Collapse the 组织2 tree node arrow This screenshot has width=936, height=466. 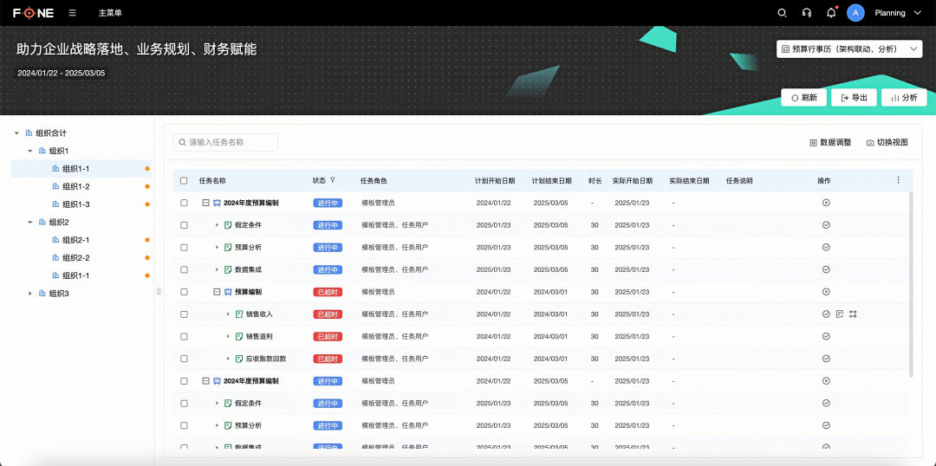pyautogui.click(x=29, y=222)
